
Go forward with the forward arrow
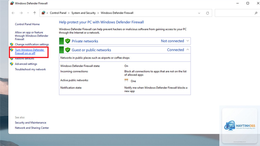click(21, 13)
